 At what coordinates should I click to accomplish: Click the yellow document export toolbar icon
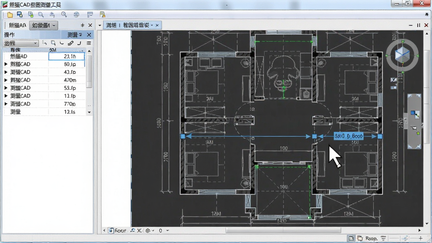tap(103, 15)
